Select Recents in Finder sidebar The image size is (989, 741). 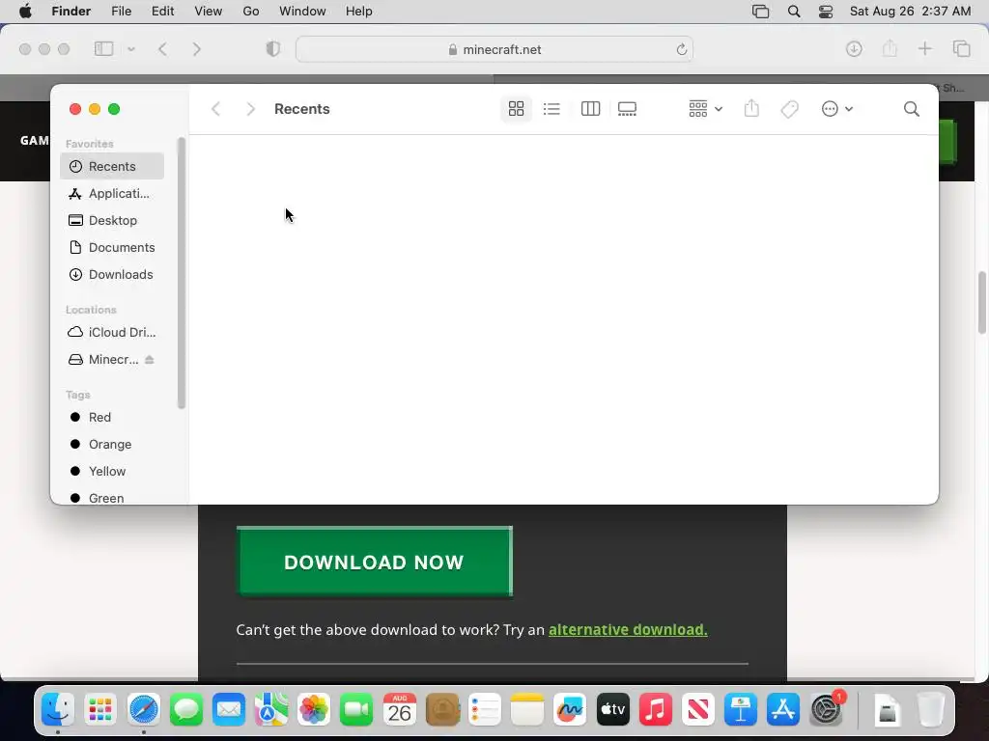(112, 166)
